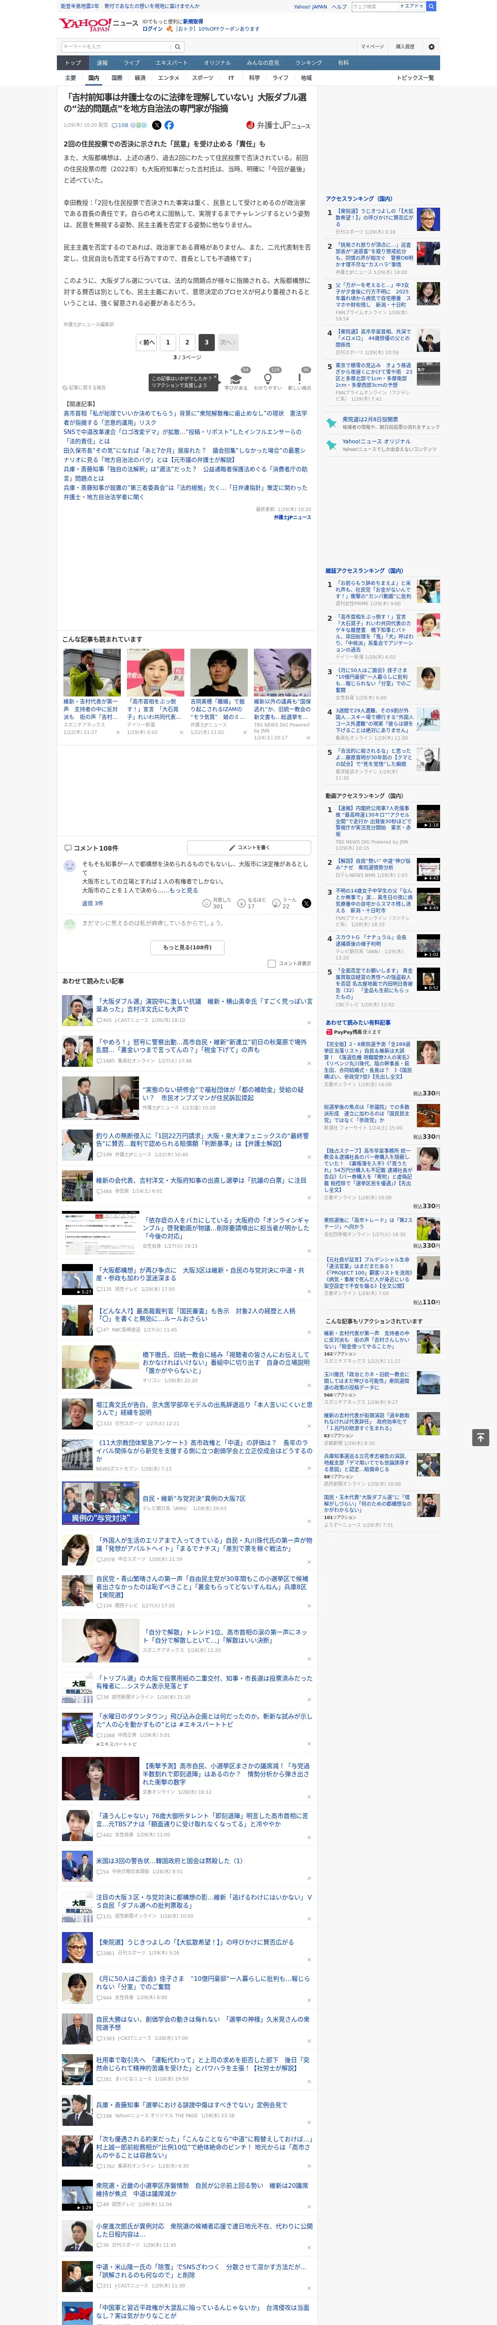Open settings via the gear icon
The image size is (497, 2325).
(x=430, y=46)
